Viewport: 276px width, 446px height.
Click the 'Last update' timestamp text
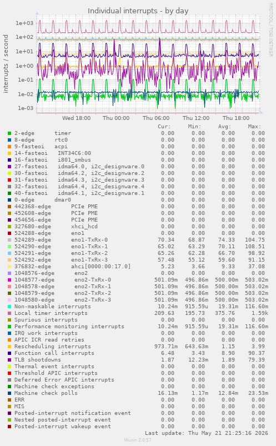[x=207, y=433]
